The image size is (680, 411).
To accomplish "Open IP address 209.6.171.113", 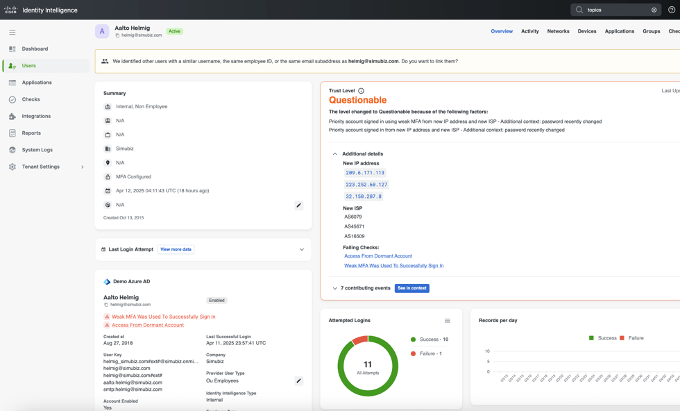I will [365, 173].
